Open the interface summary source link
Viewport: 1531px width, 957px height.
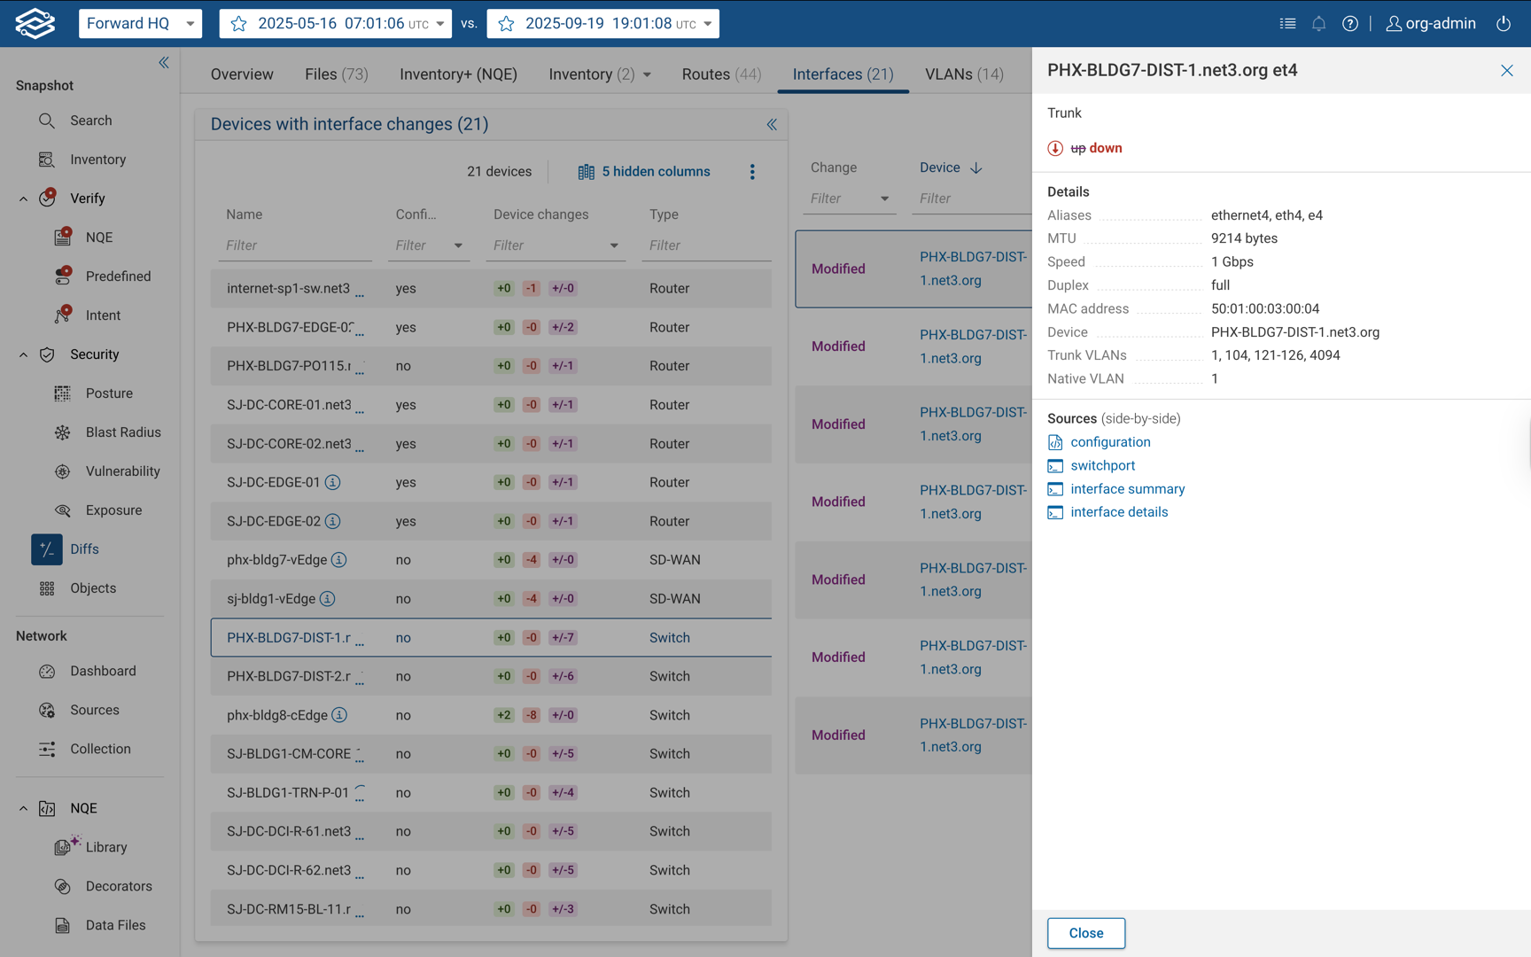pos(1127,489)
